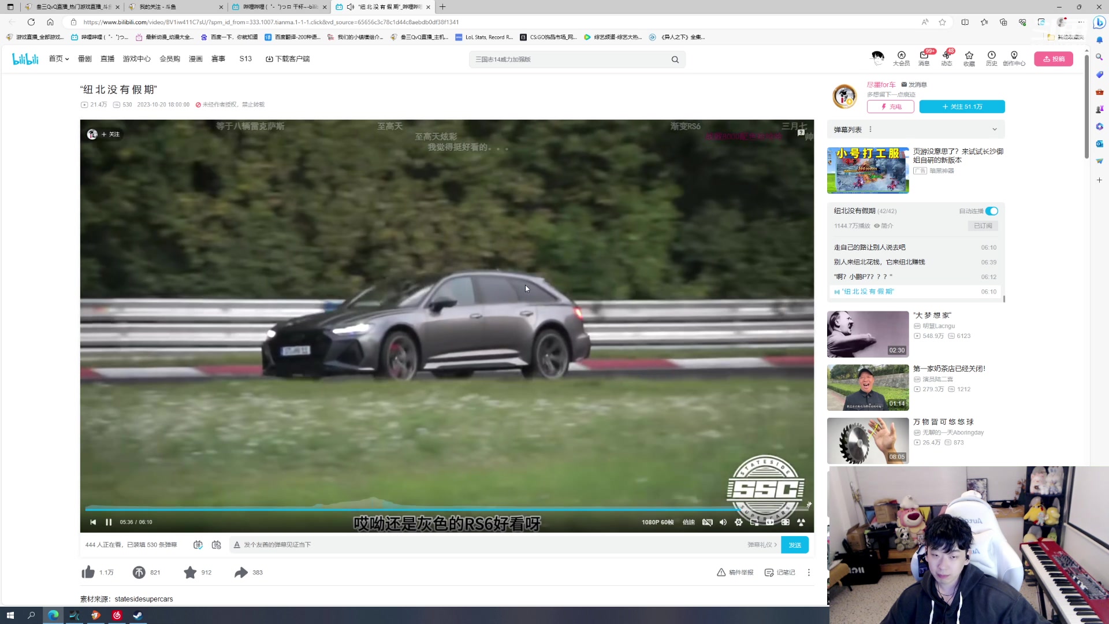Viewport: 1109px width, 624px height.
Task: Toggle danmaku display on or off
Action: tap(198, 545)
